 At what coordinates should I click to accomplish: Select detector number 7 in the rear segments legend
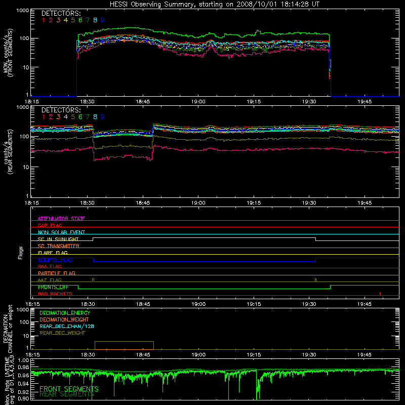pos(88,117)
